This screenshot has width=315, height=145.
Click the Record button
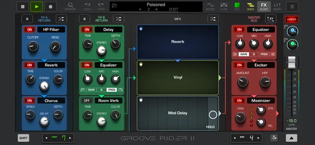pyautogui.click(x=50, y=7)
